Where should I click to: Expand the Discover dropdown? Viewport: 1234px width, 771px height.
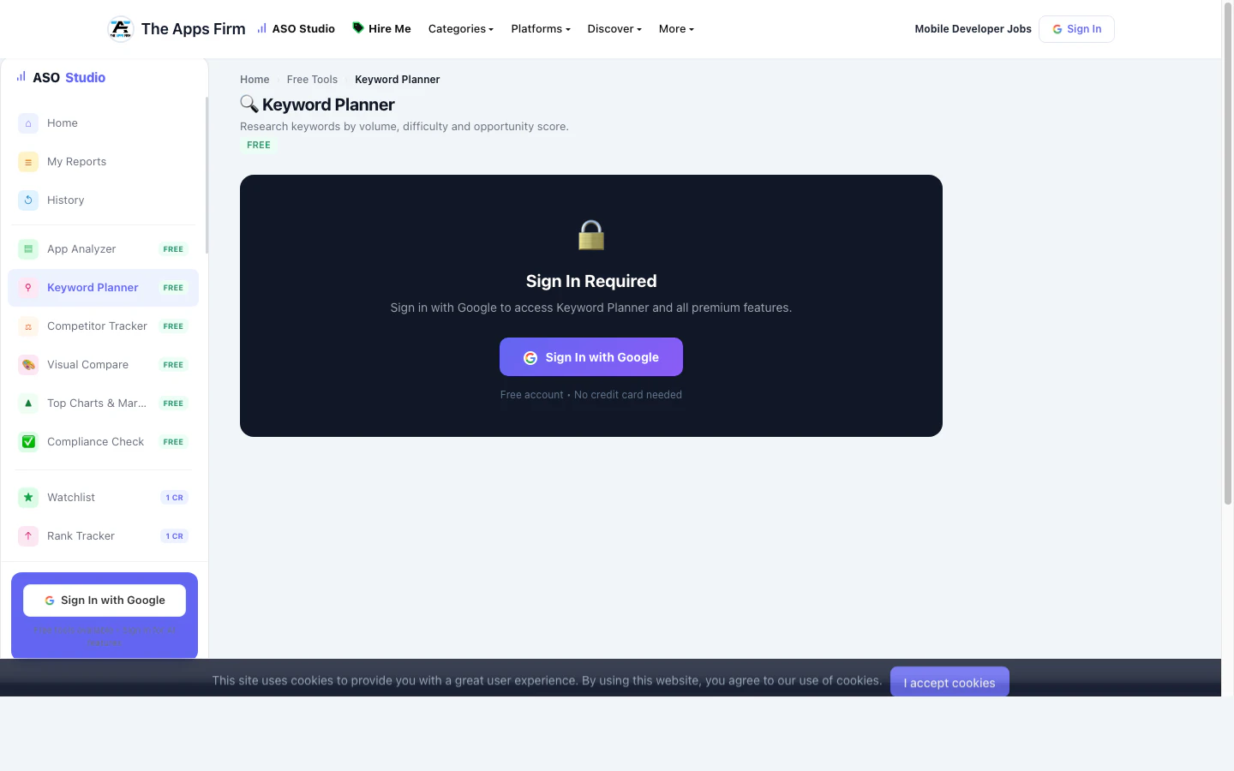pos(614,29)
